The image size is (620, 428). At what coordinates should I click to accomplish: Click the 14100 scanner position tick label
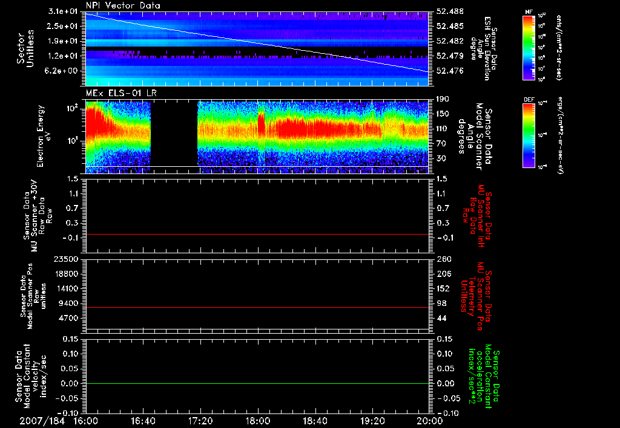coord(66,288)
